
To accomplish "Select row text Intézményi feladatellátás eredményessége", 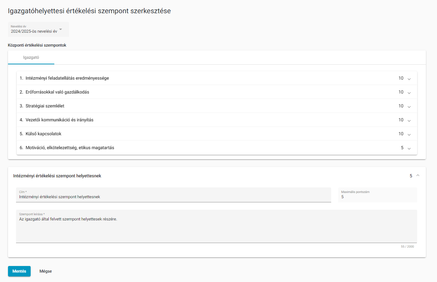I will [x=67, y=78].
